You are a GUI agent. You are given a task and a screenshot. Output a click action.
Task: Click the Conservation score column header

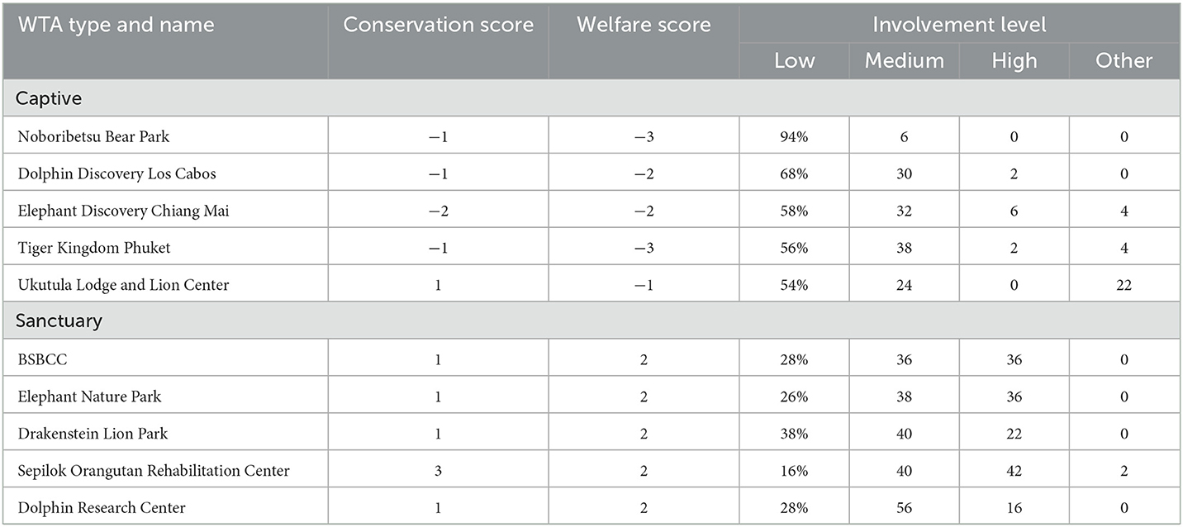[x=438, y=25]
